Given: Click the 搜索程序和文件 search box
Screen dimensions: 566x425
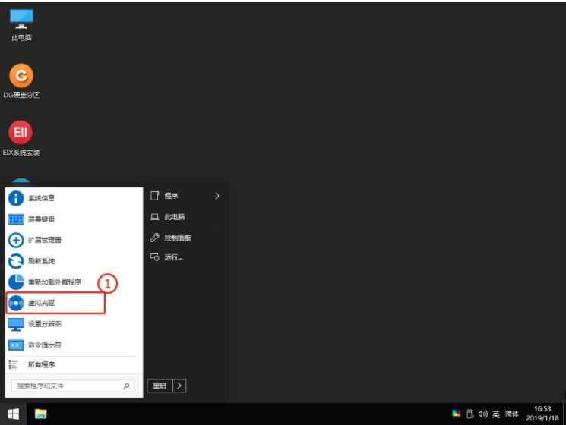Looking at the screenshot, I should click(x=67, y=386).
